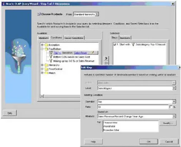Select Bottom 5.0% based on Sales Cost

click(71, 57)
